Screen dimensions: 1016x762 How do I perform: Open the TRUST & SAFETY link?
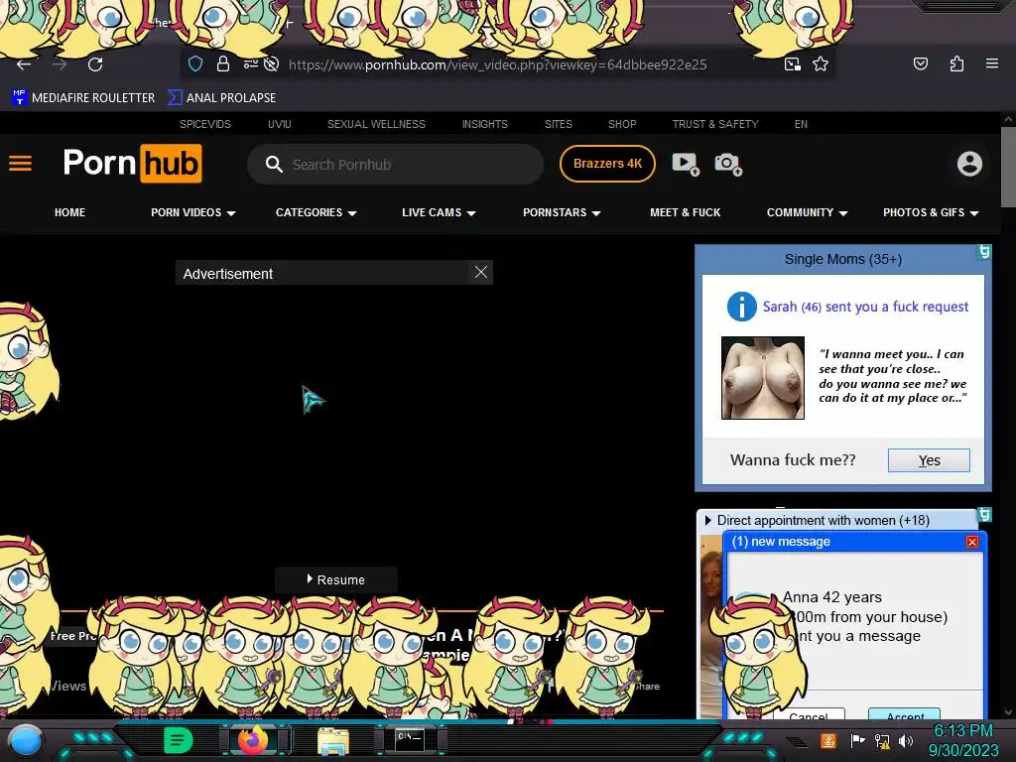[x=714, y=124]
